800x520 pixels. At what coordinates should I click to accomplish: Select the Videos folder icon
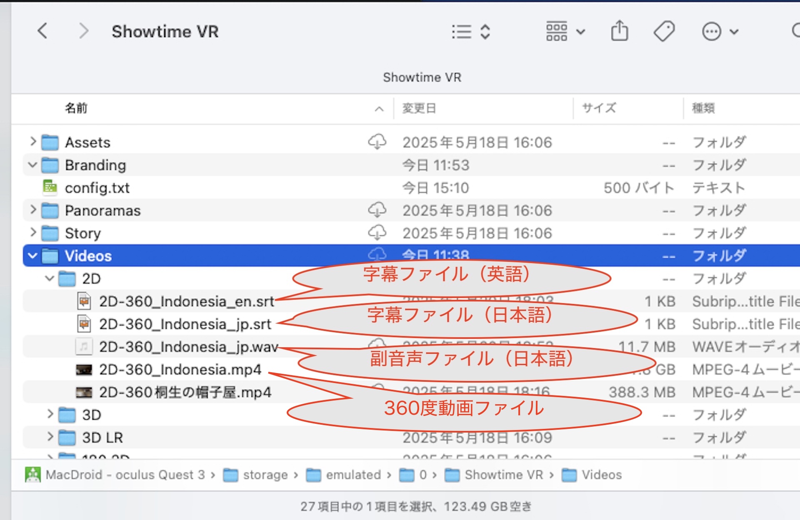pyautogui.click(x=50, y=256)
